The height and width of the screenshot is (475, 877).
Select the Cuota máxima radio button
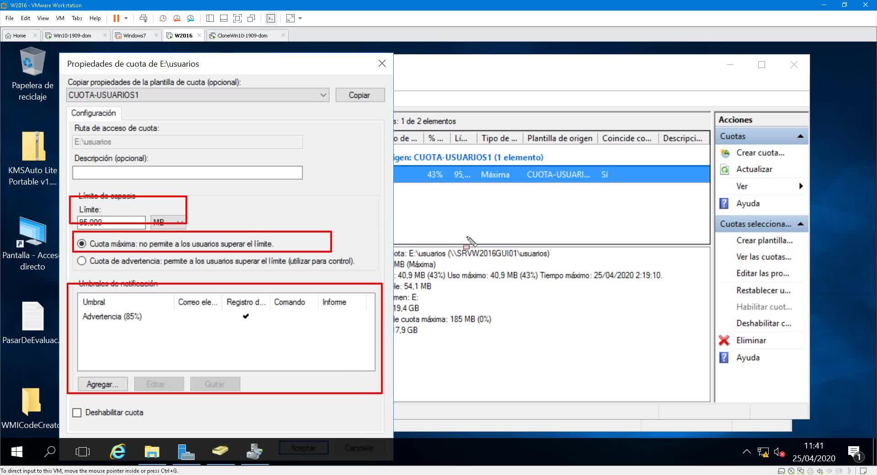82,244
